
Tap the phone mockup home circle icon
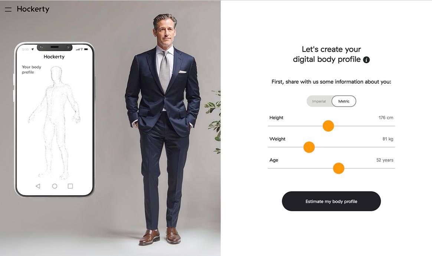55,186
